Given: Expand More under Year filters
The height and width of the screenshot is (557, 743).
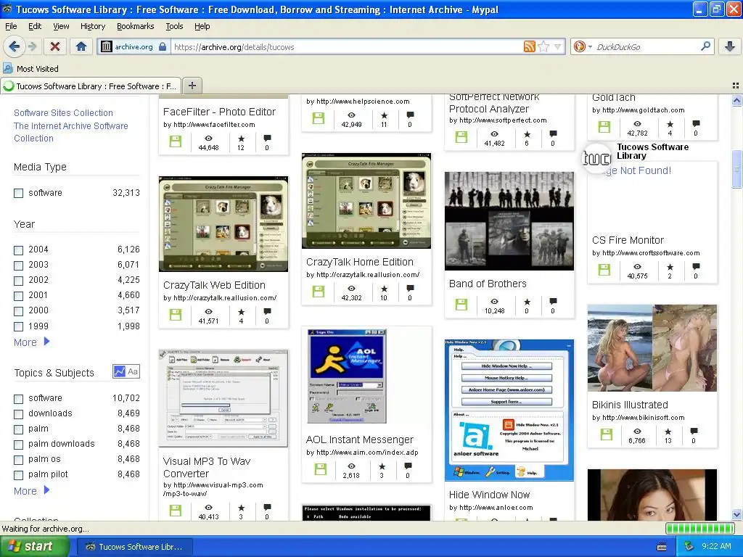Looking at the screenshot, I should (31, 342).
